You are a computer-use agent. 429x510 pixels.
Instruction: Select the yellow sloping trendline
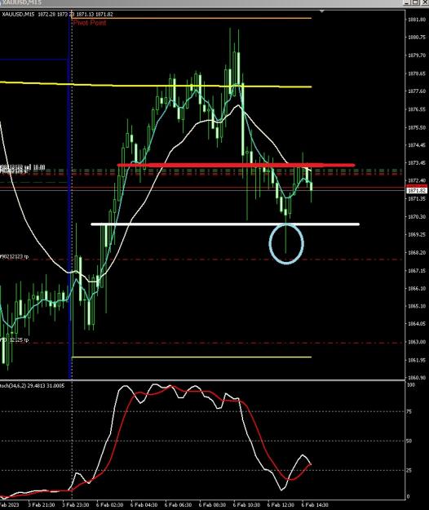point(156,85)
